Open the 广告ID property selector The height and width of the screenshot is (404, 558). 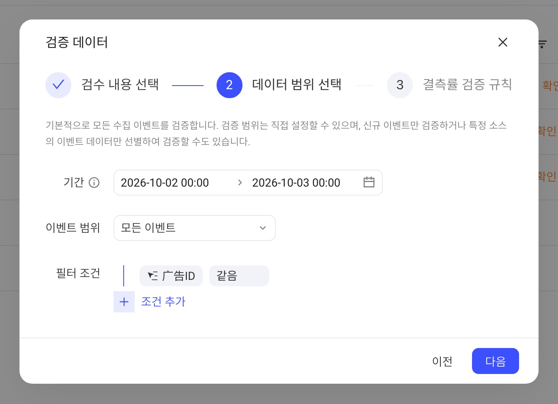(171, 276)
